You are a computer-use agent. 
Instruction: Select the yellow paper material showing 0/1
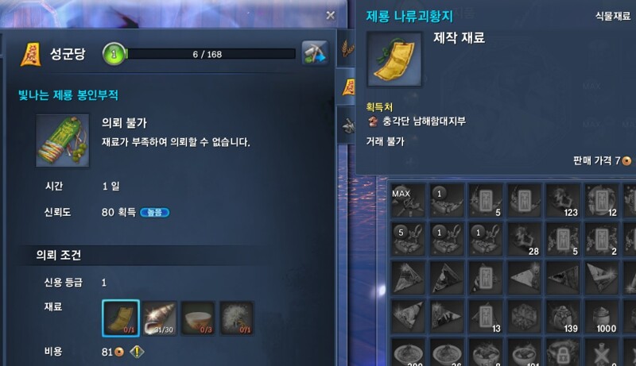click(x=121, y=318)
